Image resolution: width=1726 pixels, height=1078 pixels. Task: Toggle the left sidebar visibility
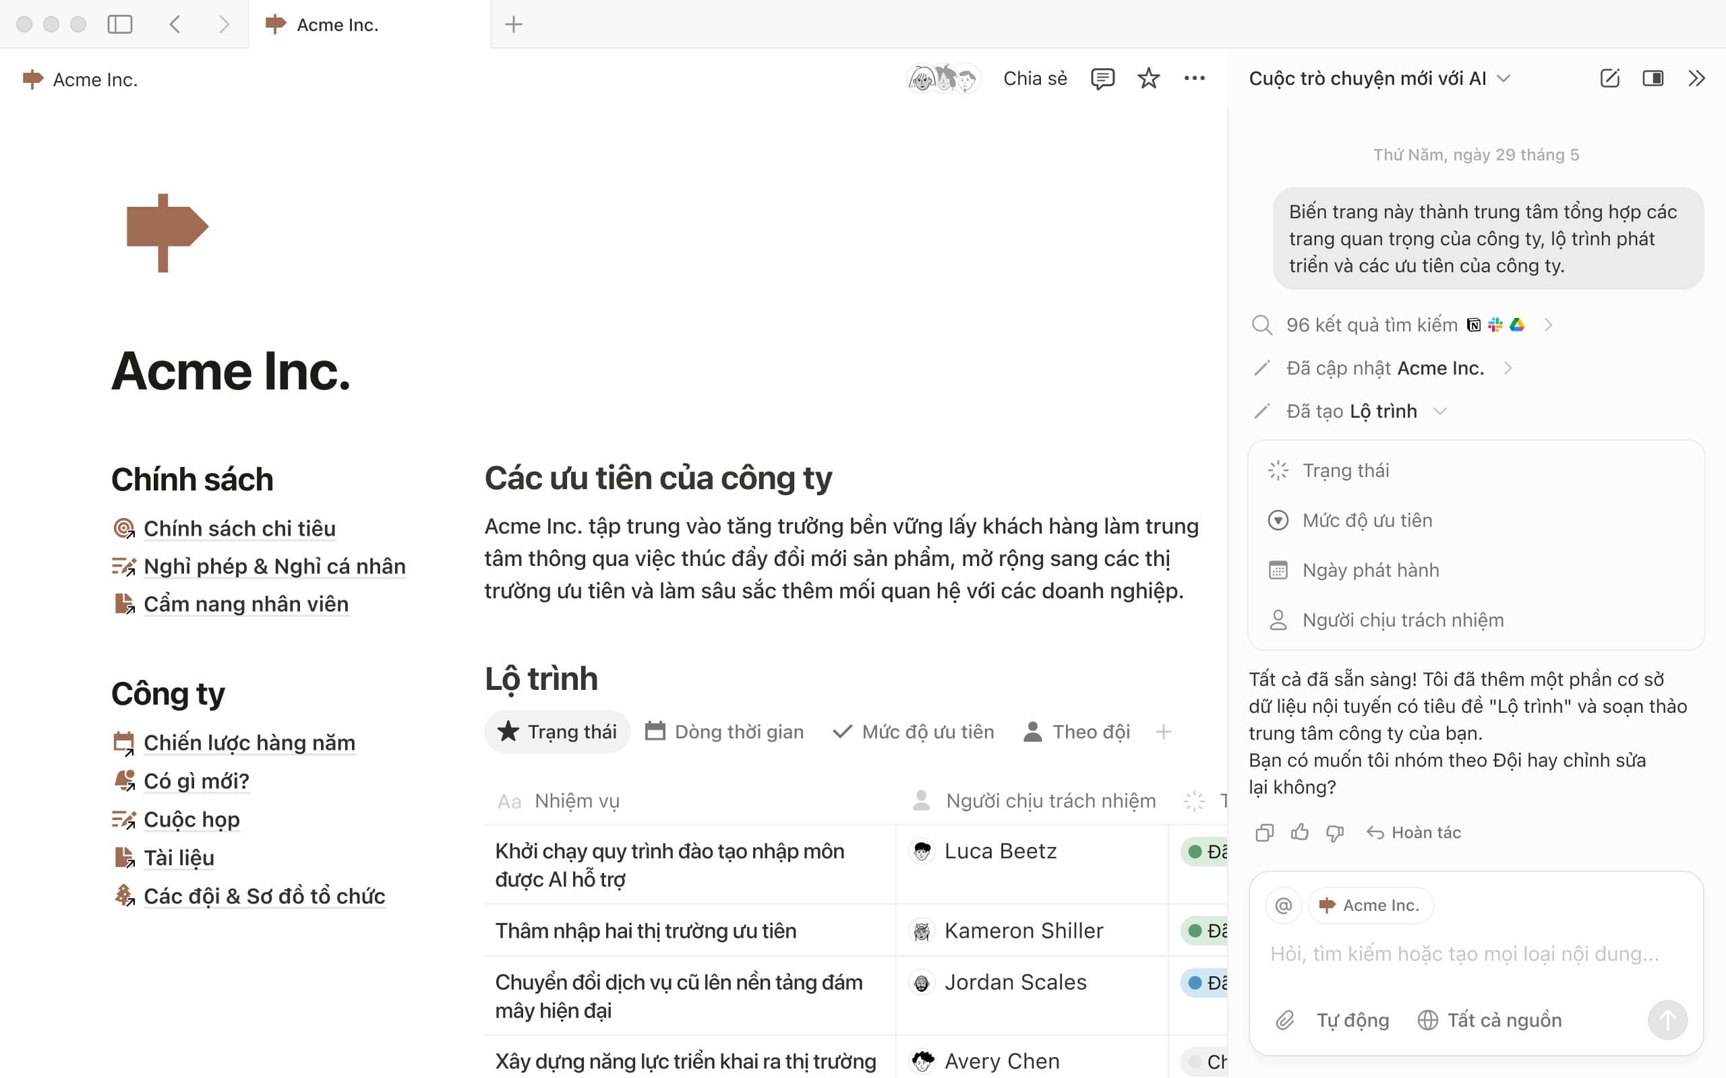(x=120, y=24)
